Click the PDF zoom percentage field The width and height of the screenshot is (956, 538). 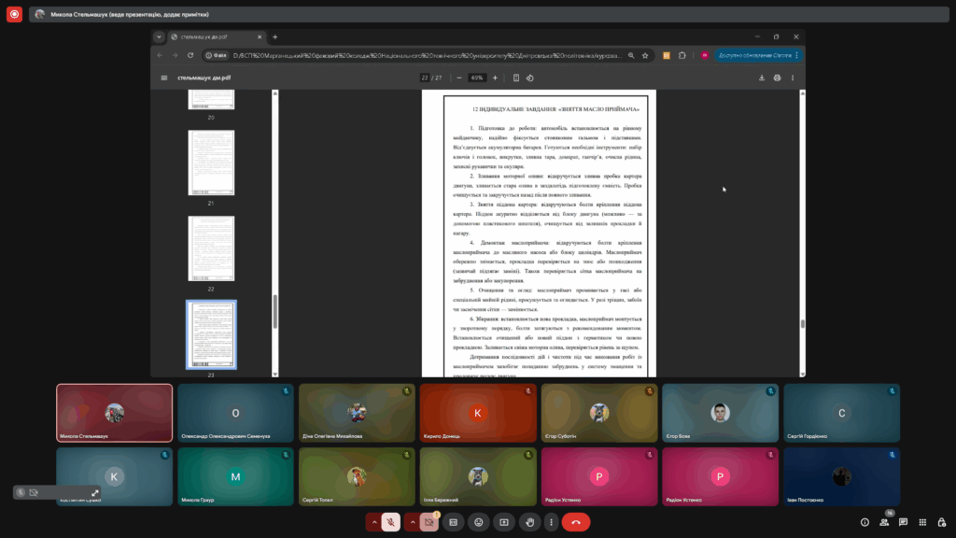pos(477,78)
